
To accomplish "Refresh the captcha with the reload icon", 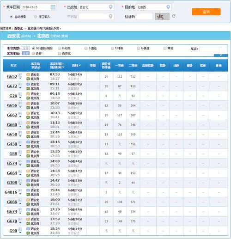I will (174, 16).
